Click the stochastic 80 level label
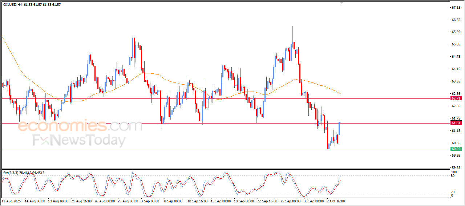Image resolution: width=465 pixels, height=206 pixels. coord(453,176)
